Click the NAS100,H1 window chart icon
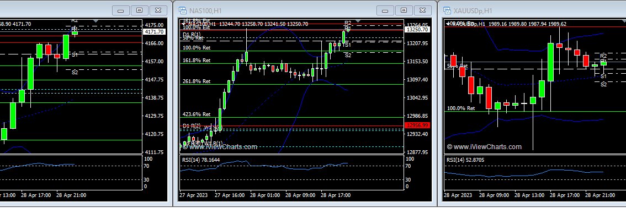The image size is (626, 208). point(183,11)
